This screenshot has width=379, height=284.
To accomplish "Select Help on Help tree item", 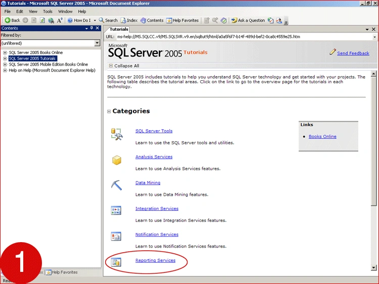I will point(52,70).
